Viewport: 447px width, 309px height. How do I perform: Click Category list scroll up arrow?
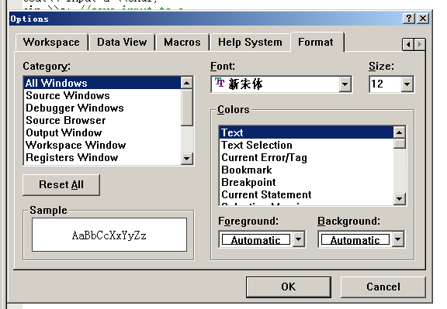tap(187, 83)
